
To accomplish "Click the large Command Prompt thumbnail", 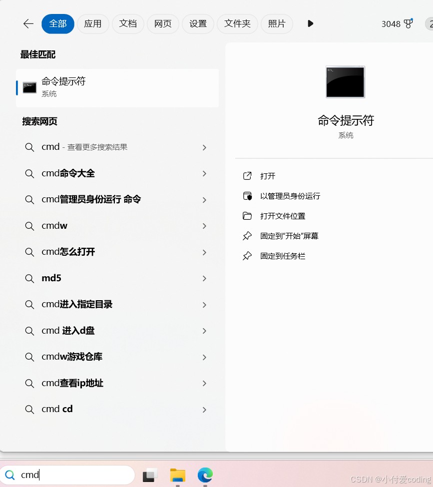I will (x=346, y=82).
